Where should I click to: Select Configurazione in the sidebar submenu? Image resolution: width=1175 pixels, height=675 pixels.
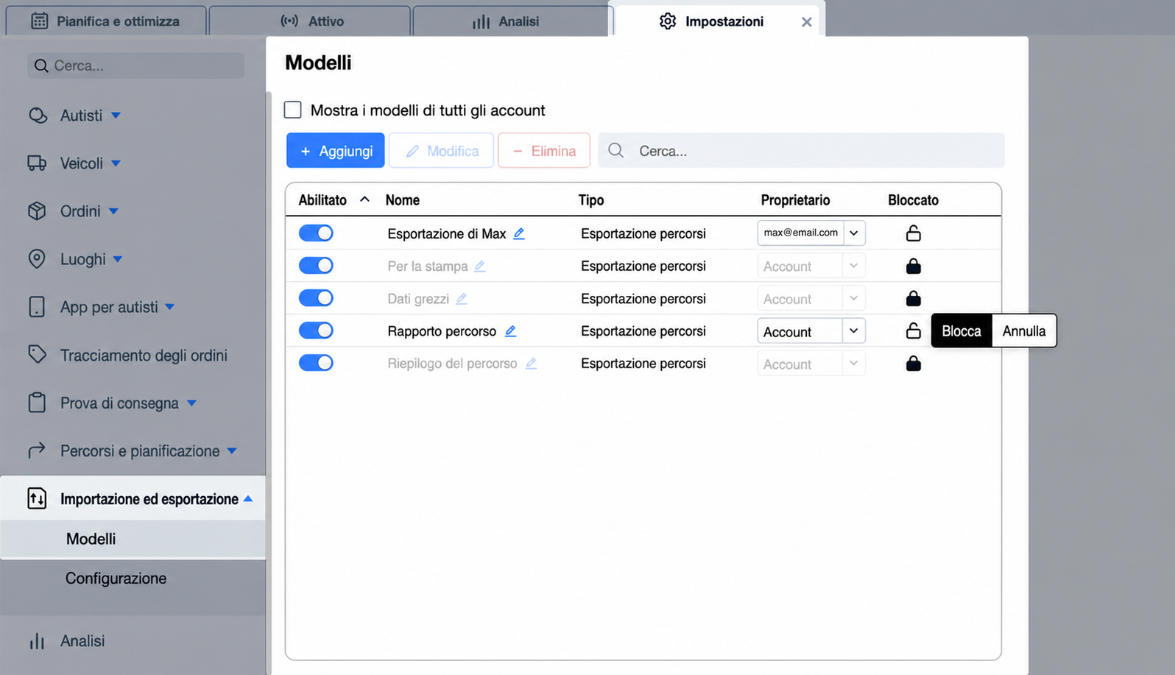pos(116,579)
